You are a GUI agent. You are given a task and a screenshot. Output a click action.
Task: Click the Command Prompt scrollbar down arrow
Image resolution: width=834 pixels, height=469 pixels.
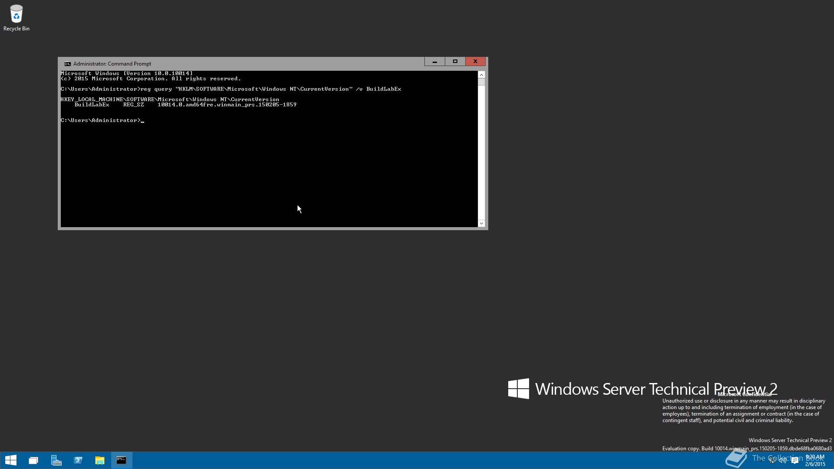click(x=481, y=223)
